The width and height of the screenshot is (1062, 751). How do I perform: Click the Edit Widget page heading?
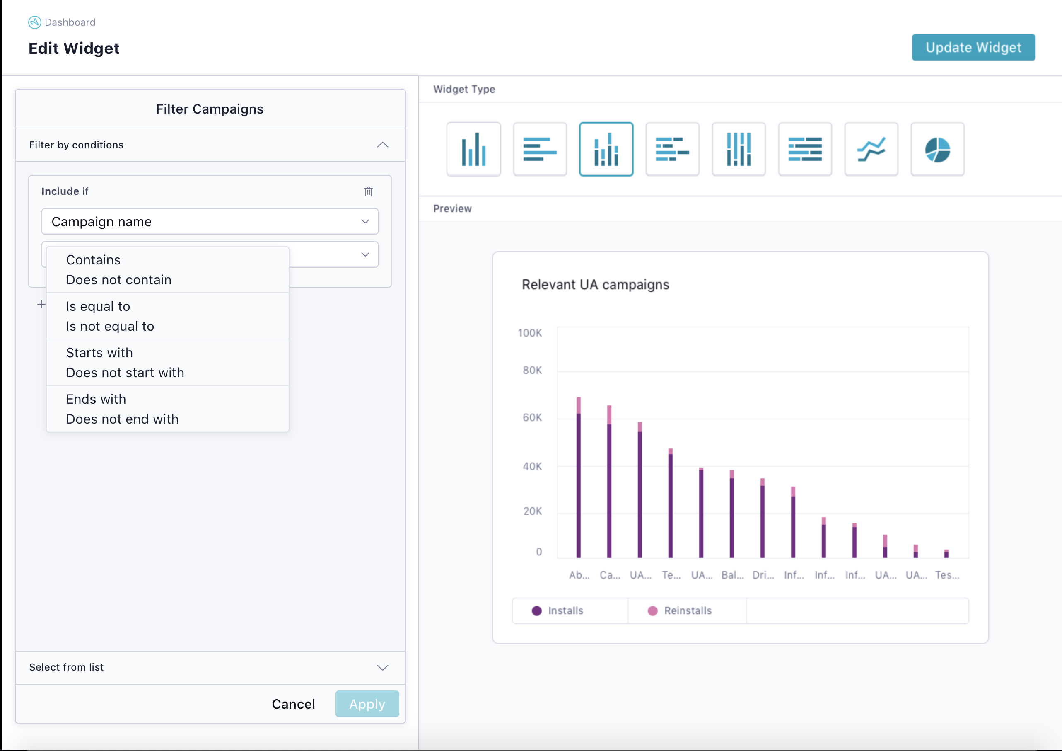[74, 48]
